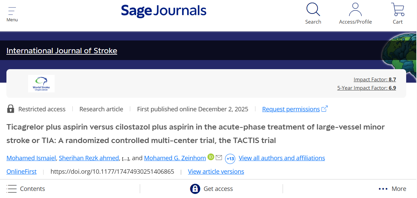Click the Contents list icon
417x198 pixels.
point(12,189)
